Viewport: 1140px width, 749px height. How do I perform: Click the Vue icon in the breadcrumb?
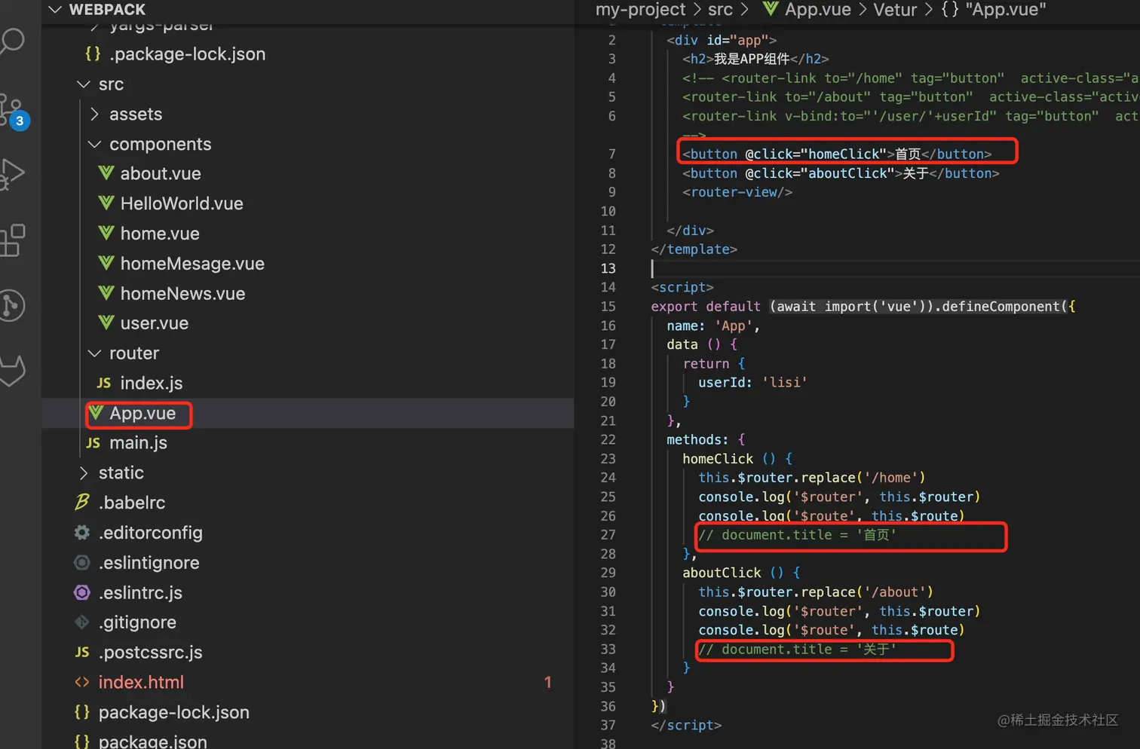[771, 9]
